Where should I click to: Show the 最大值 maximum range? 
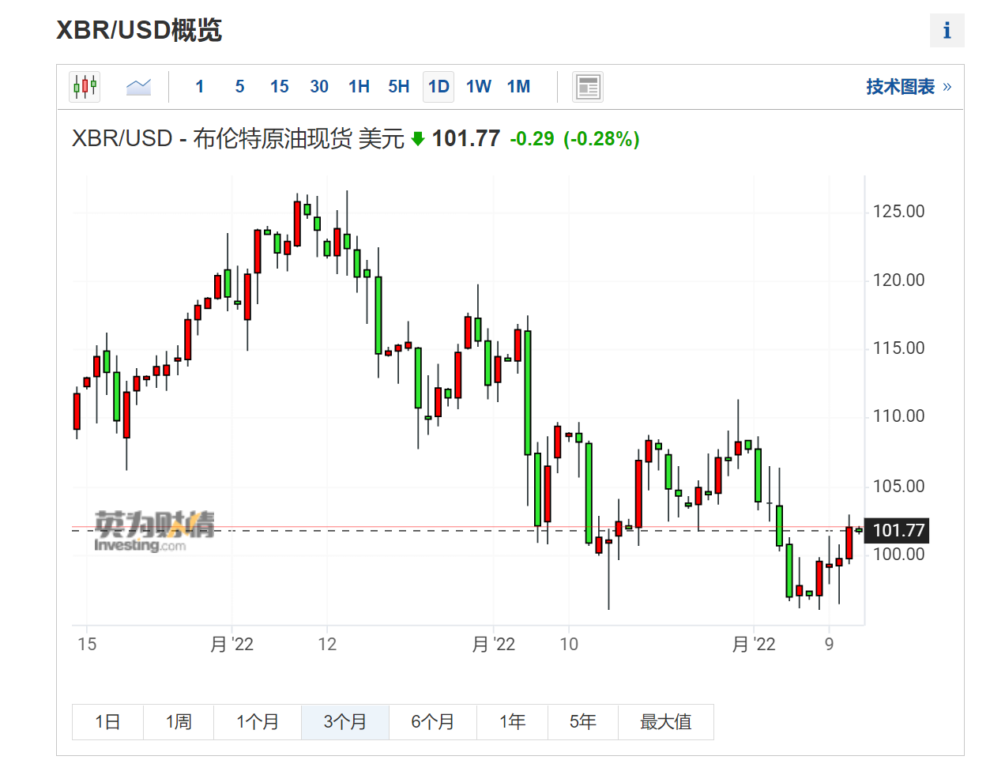click(x=665, y=722)
